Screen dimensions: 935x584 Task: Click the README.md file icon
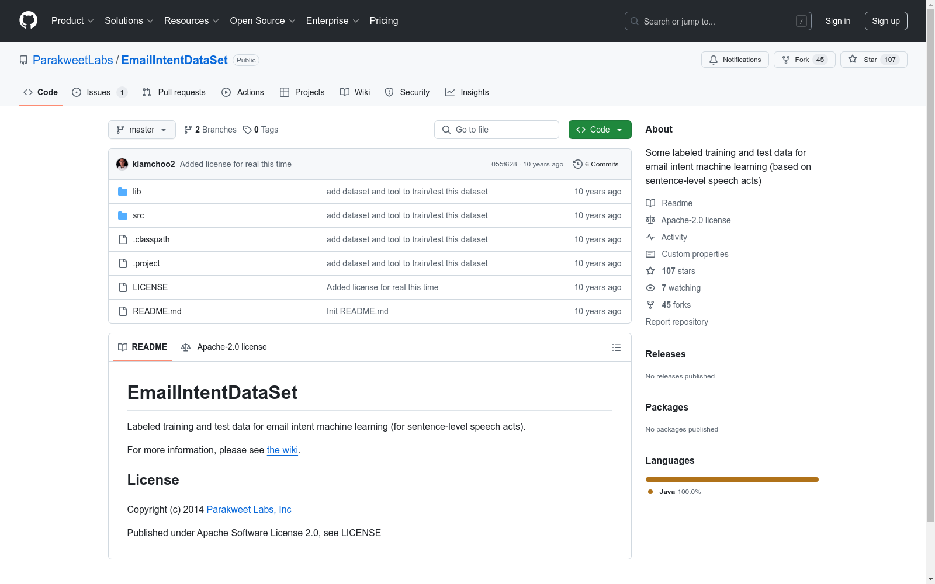pyautogui.click(x=123, y=311)
